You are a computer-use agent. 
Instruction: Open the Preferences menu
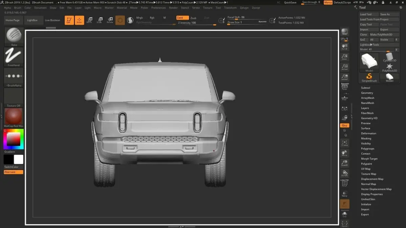click(158, 7)
